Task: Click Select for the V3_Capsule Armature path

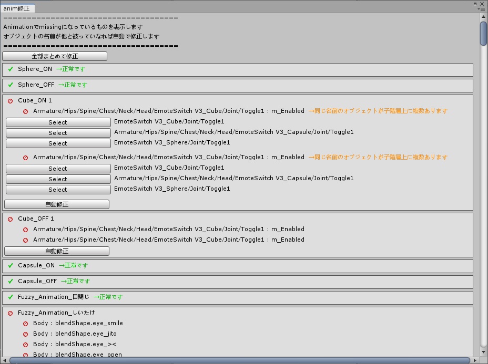Action: [x=58, y=132]
